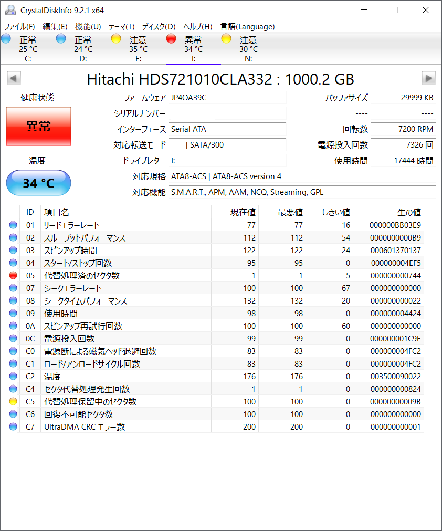Go to previous disk with left arrow
The height and width of the screenshot is (531, 442).
point(14,78)
